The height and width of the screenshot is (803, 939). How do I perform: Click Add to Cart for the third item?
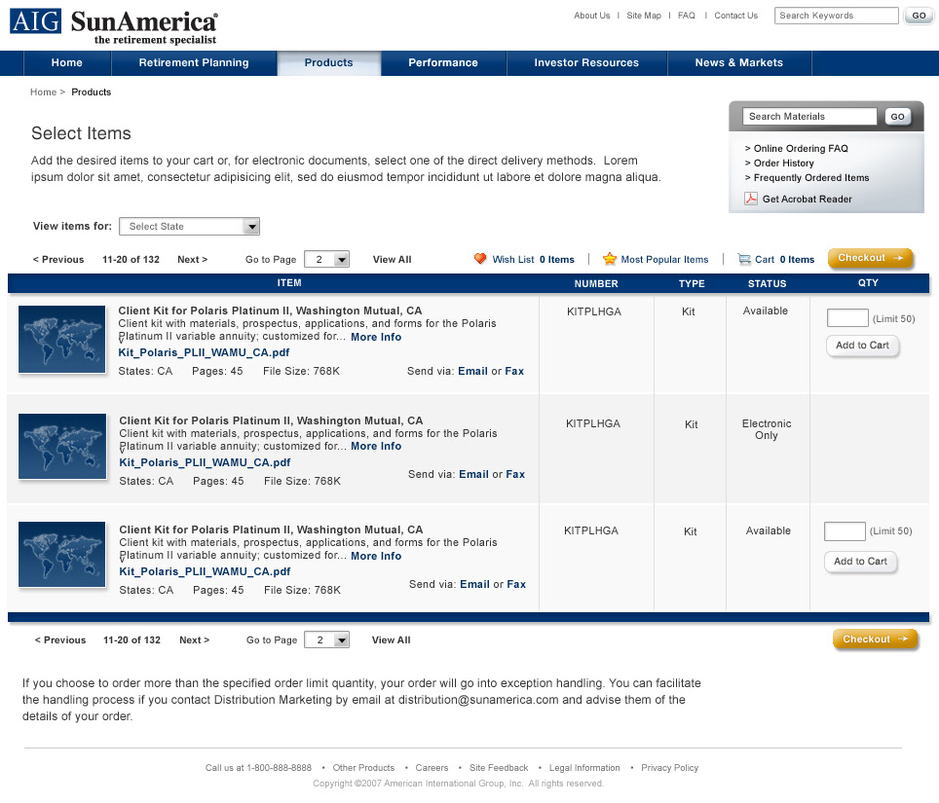tap(860, 562)
